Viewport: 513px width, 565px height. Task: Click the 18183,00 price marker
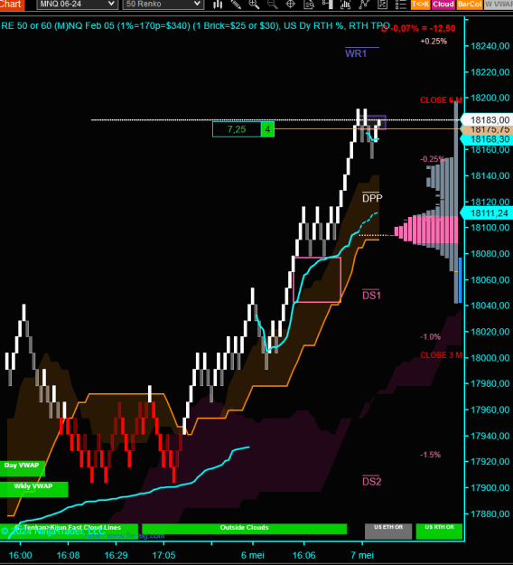pos(487,119)
